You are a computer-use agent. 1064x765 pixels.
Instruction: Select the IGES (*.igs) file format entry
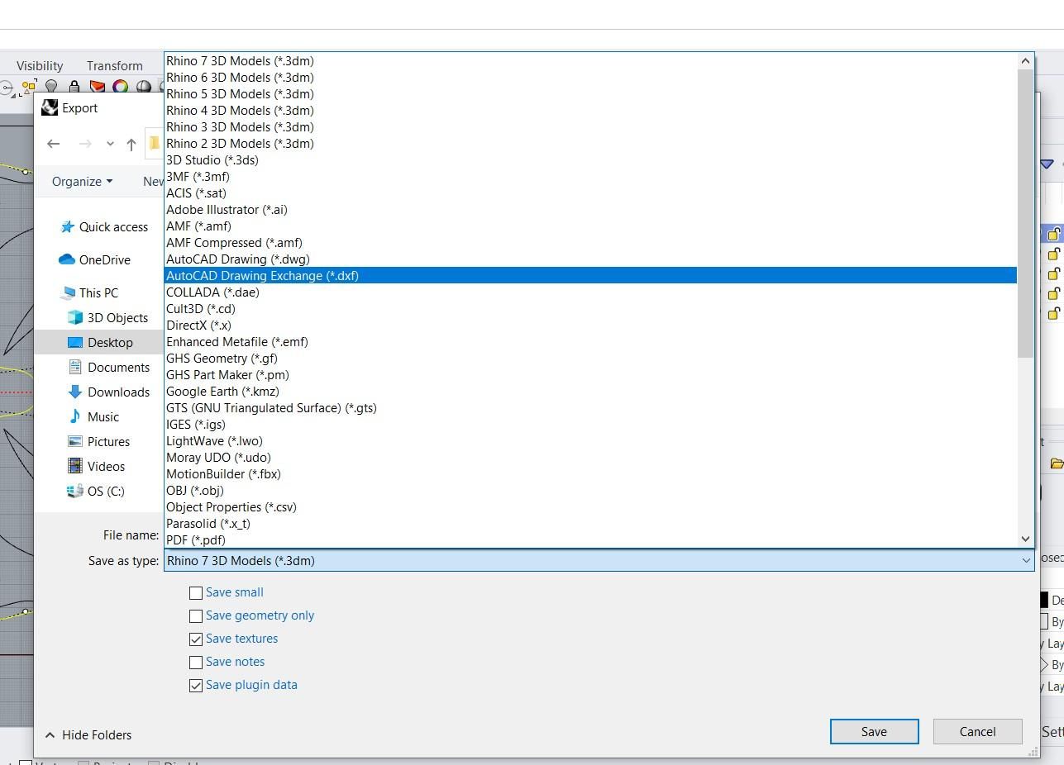[x=195, y=424]
